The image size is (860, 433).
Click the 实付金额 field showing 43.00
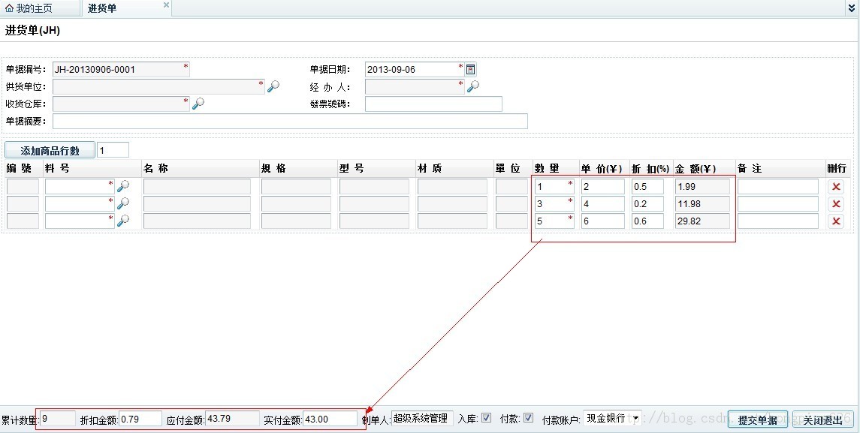[x=330, y=419]
